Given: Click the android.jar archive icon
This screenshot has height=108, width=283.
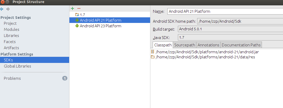Looking at the screenshot, I should tap(152, 52).
